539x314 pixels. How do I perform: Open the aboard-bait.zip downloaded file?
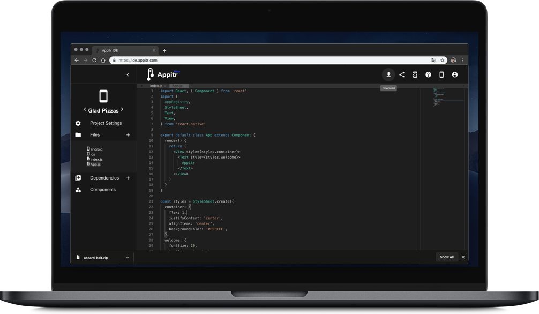(x=96, y=258)
